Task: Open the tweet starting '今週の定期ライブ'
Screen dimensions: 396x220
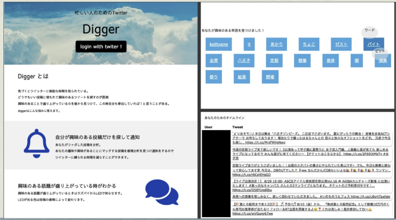Action: tap(311, 154)
